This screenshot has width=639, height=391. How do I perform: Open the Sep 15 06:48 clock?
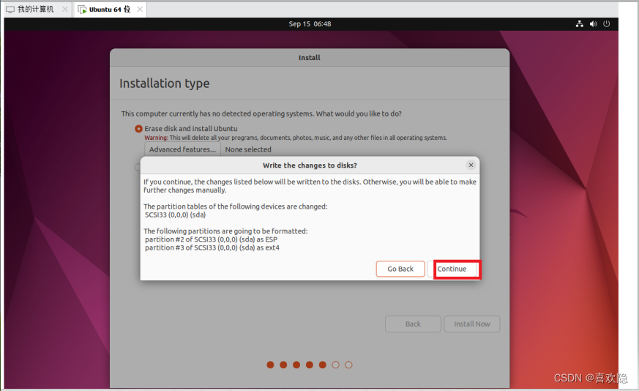310,24
